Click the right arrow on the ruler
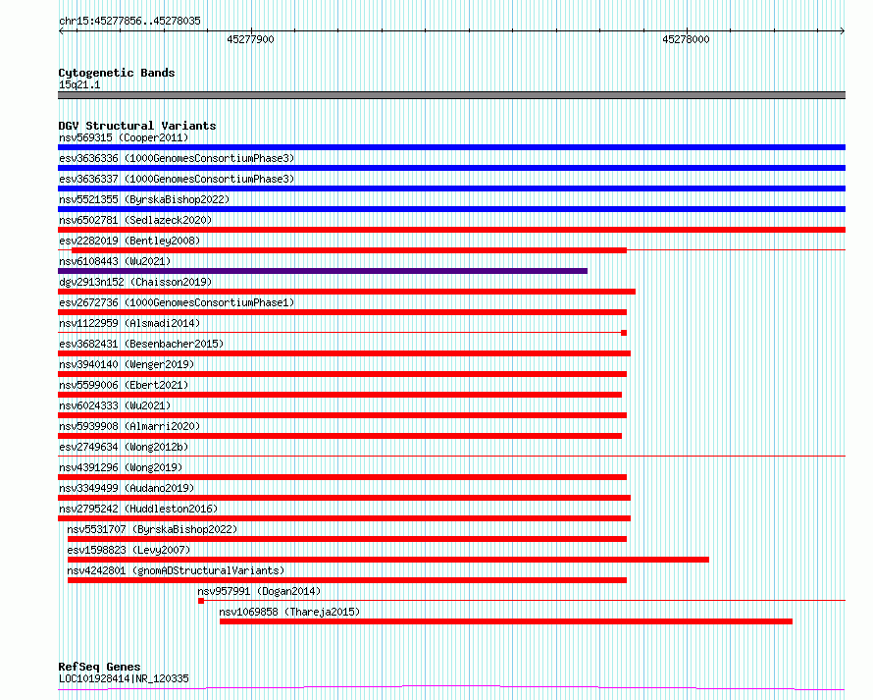This screenshot has width=873, height=700. [x=843, y=30]
